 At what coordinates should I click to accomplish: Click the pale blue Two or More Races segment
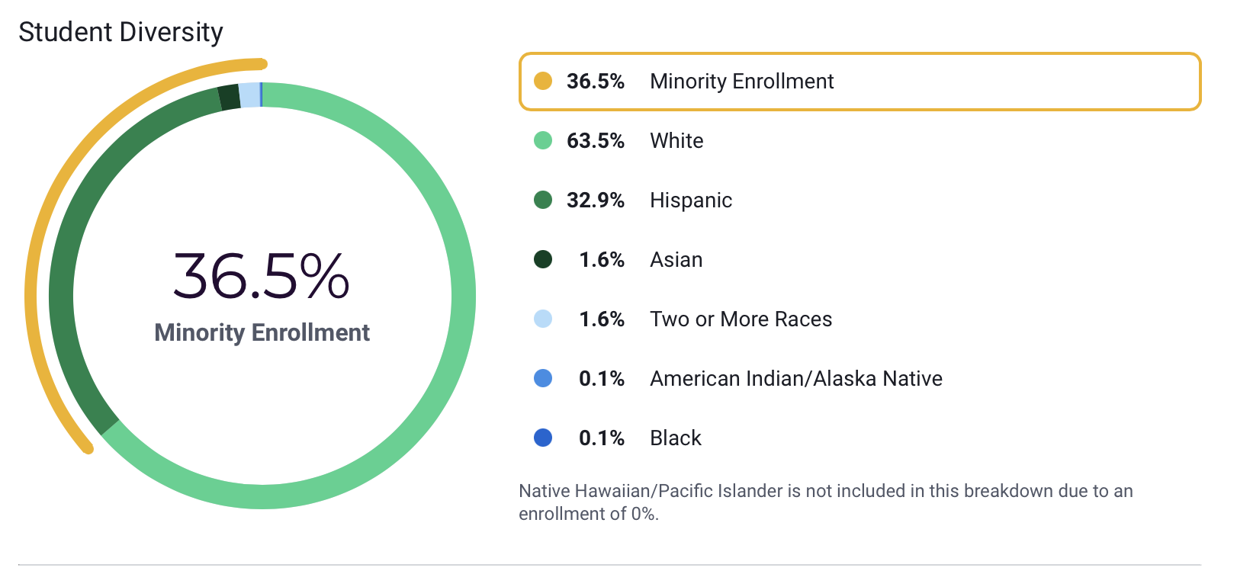coord(249,95)
